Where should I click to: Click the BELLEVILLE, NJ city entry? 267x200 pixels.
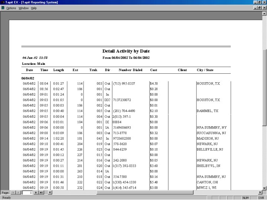(210, 149)
